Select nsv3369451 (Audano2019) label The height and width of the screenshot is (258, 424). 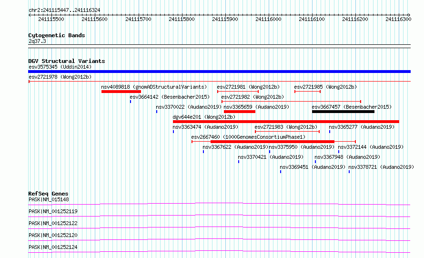(313, 167)
